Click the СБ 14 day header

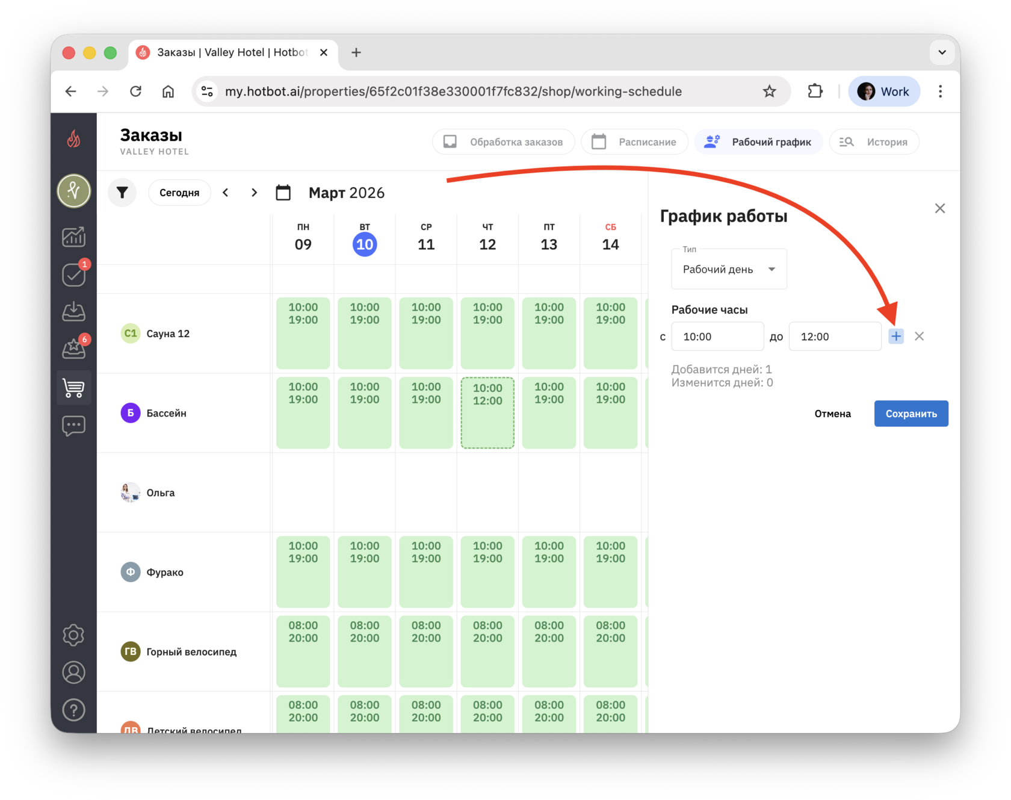pyautogui.click(x=610, y=237)
